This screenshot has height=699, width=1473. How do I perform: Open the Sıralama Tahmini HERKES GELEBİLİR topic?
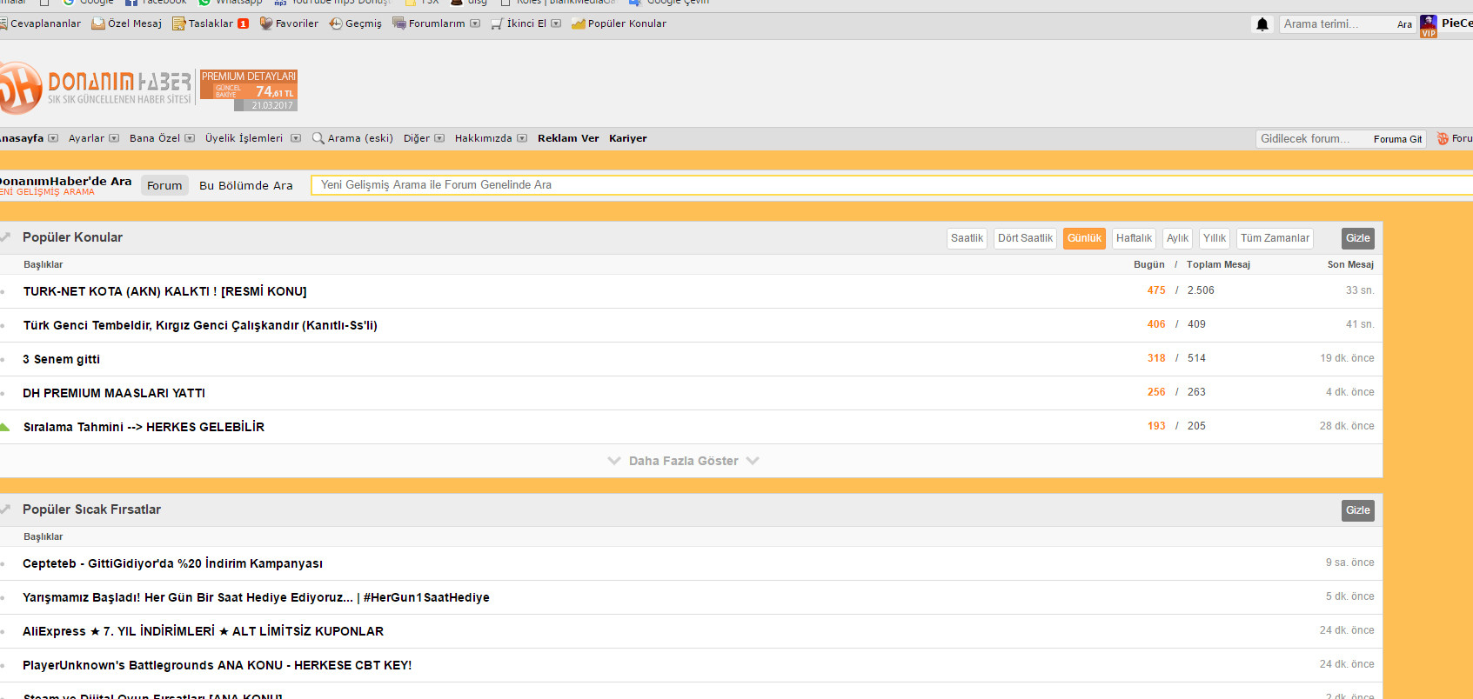(x=144, y=427)
